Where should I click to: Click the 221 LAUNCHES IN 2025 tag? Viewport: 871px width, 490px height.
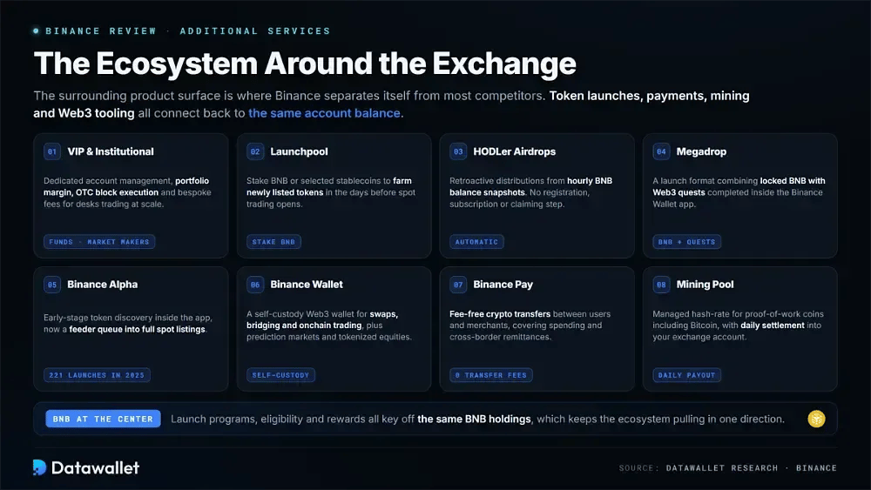[x=97, y=375]
